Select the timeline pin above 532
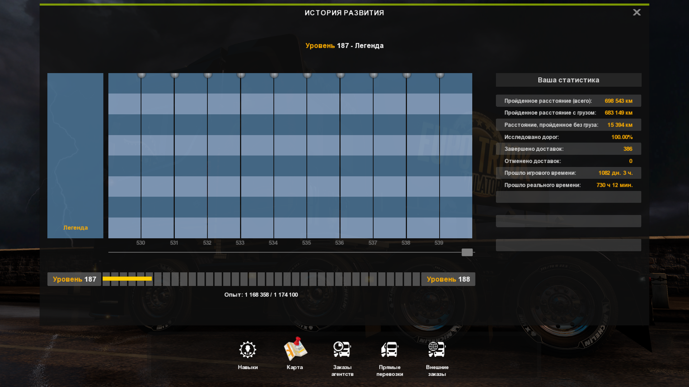This screenshot has height=387, width=689. pos(208,75)
